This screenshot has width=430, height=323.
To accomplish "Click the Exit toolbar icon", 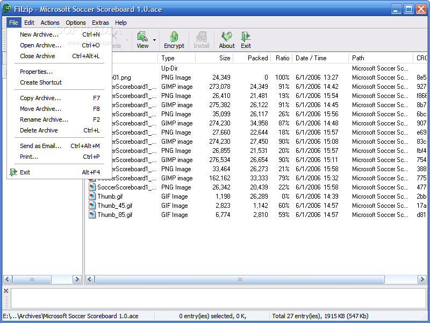I will pyautogui.click(x=246, y=37).
